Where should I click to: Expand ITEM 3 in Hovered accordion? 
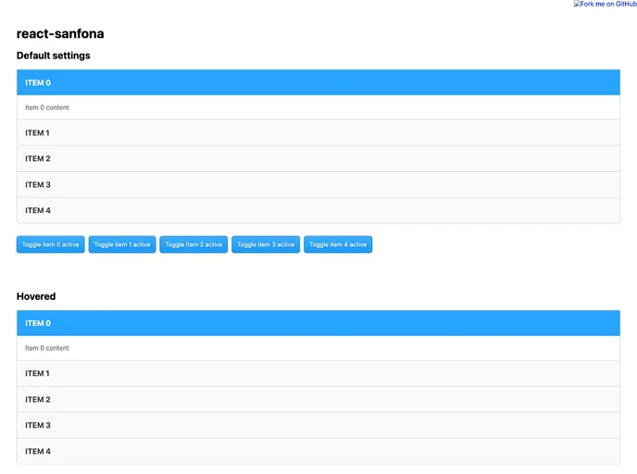(x=318, y=425)
